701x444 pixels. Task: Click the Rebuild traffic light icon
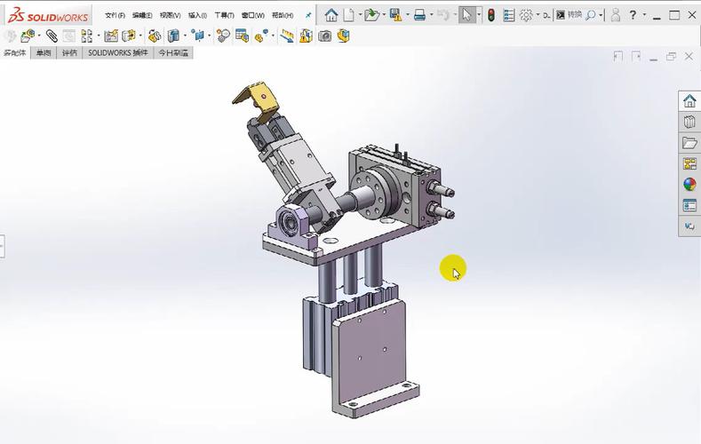[x=490, y=15]
